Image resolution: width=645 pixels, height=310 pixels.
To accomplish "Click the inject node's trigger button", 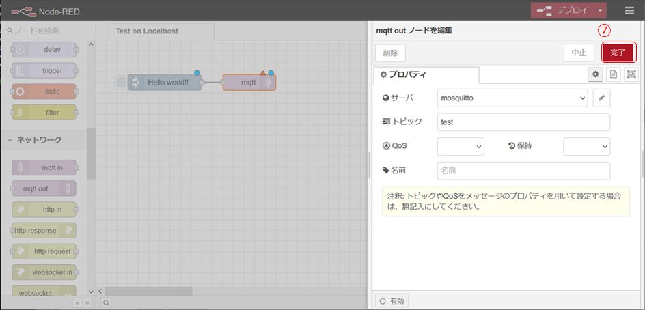I will pos(121,83).
